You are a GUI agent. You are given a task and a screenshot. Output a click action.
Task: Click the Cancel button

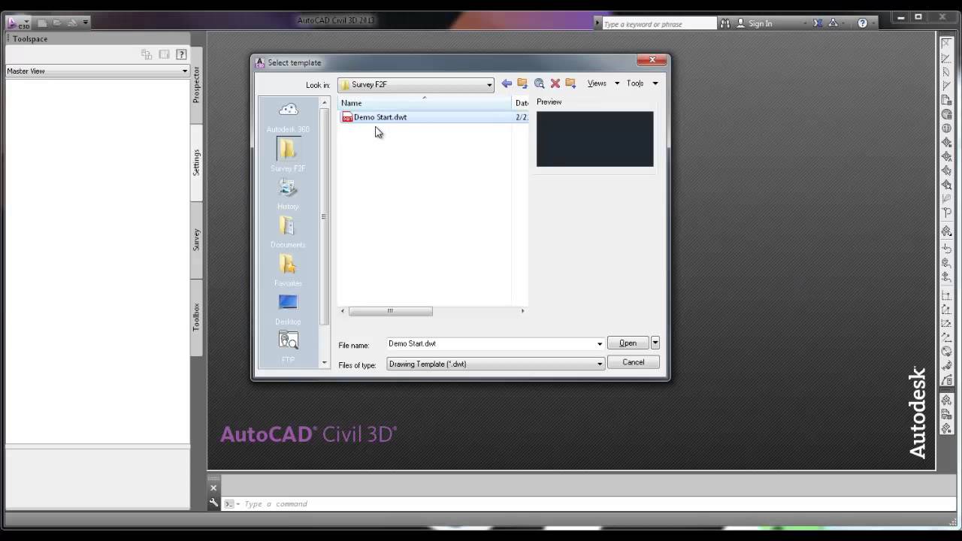[x=633, y=362]
